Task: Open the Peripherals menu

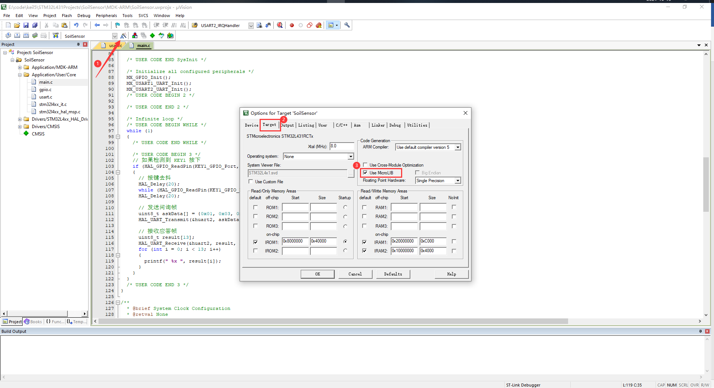Action: [x=106, y=16]
